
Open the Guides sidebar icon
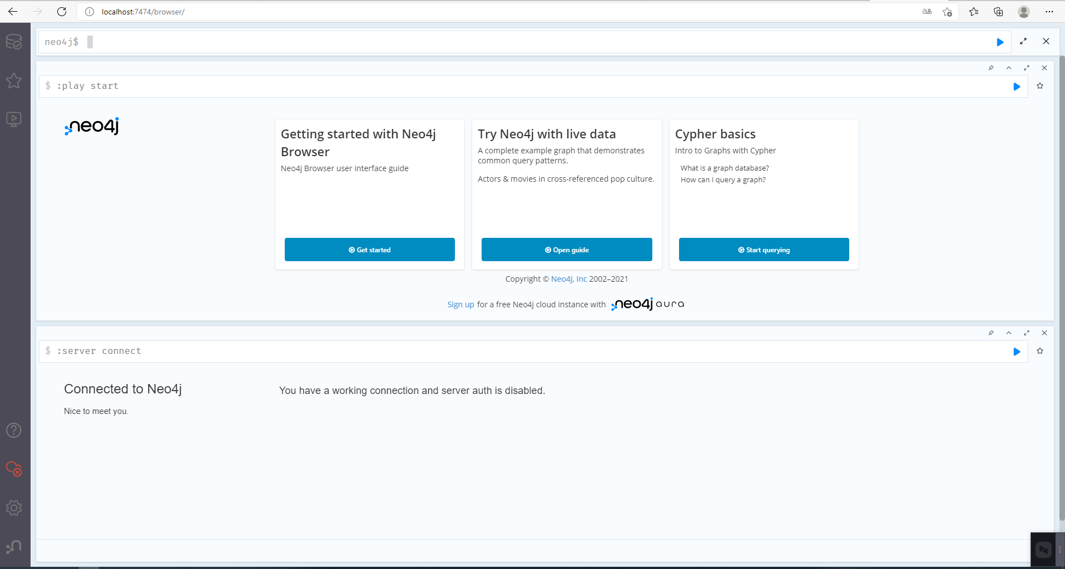pyautogui.click(x=14, y=119)
